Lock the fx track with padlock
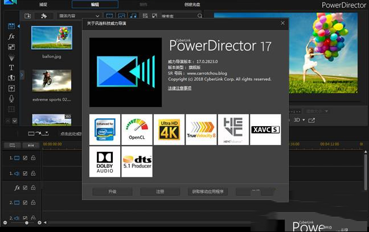369x232 pixels. [33, 188]
